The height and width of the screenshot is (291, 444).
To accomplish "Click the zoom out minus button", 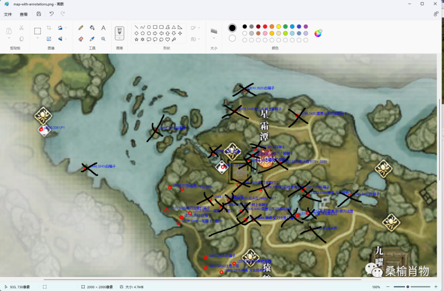I will click(388, 287).
